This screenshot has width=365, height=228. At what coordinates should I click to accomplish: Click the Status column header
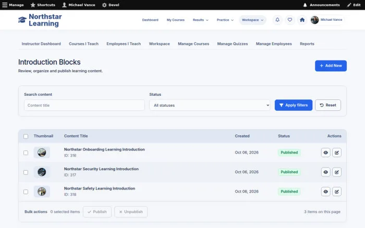tap(284, 136)
